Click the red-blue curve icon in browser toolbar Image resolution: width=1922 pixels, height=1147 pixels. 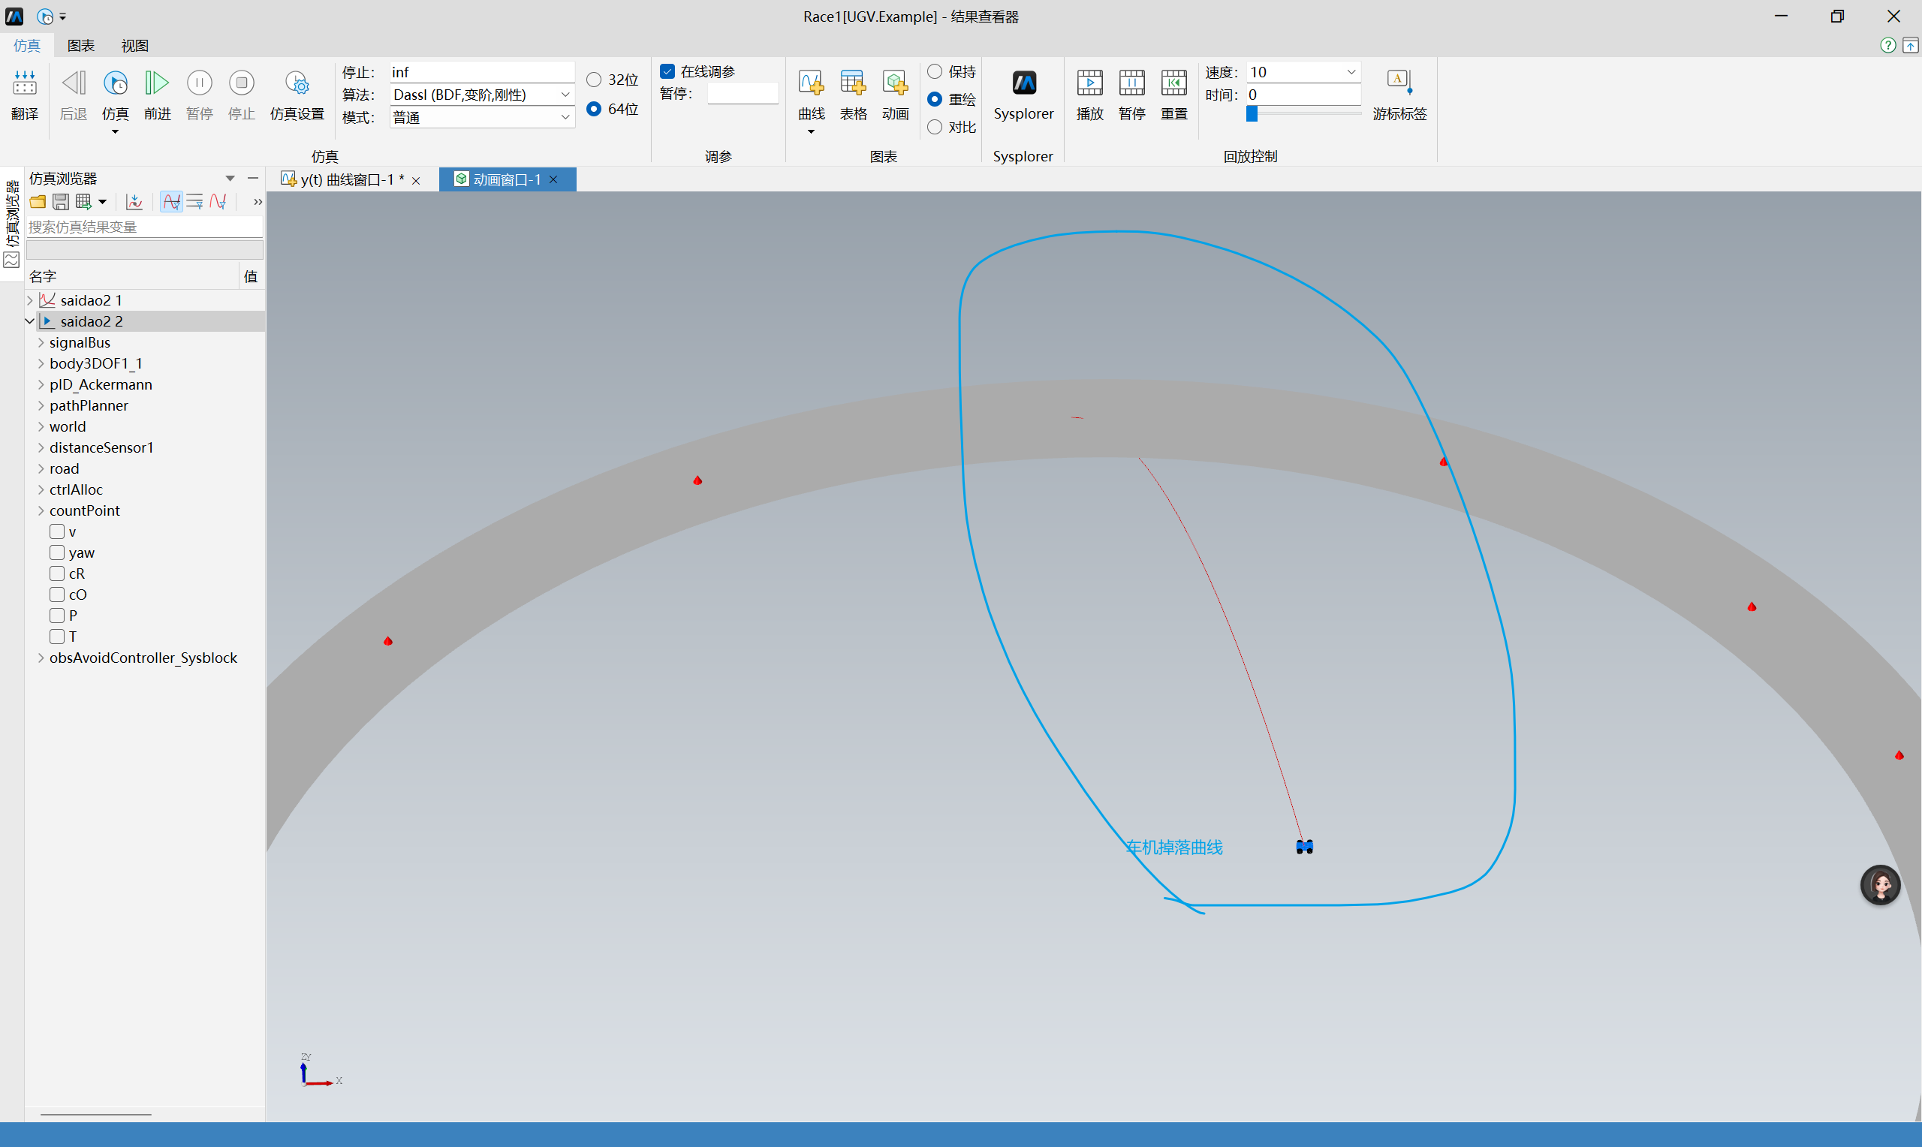point(218,203)
